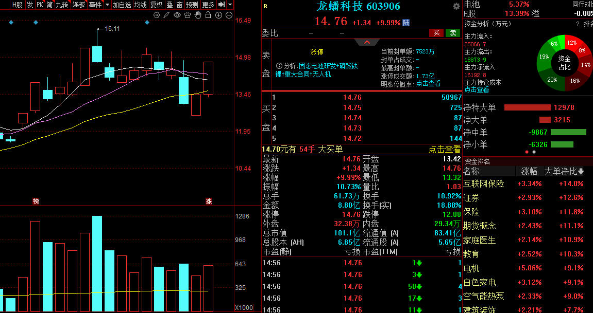Screen dimensions: 593x313
Task: Click the red 买 buy button
Action: 436,33
